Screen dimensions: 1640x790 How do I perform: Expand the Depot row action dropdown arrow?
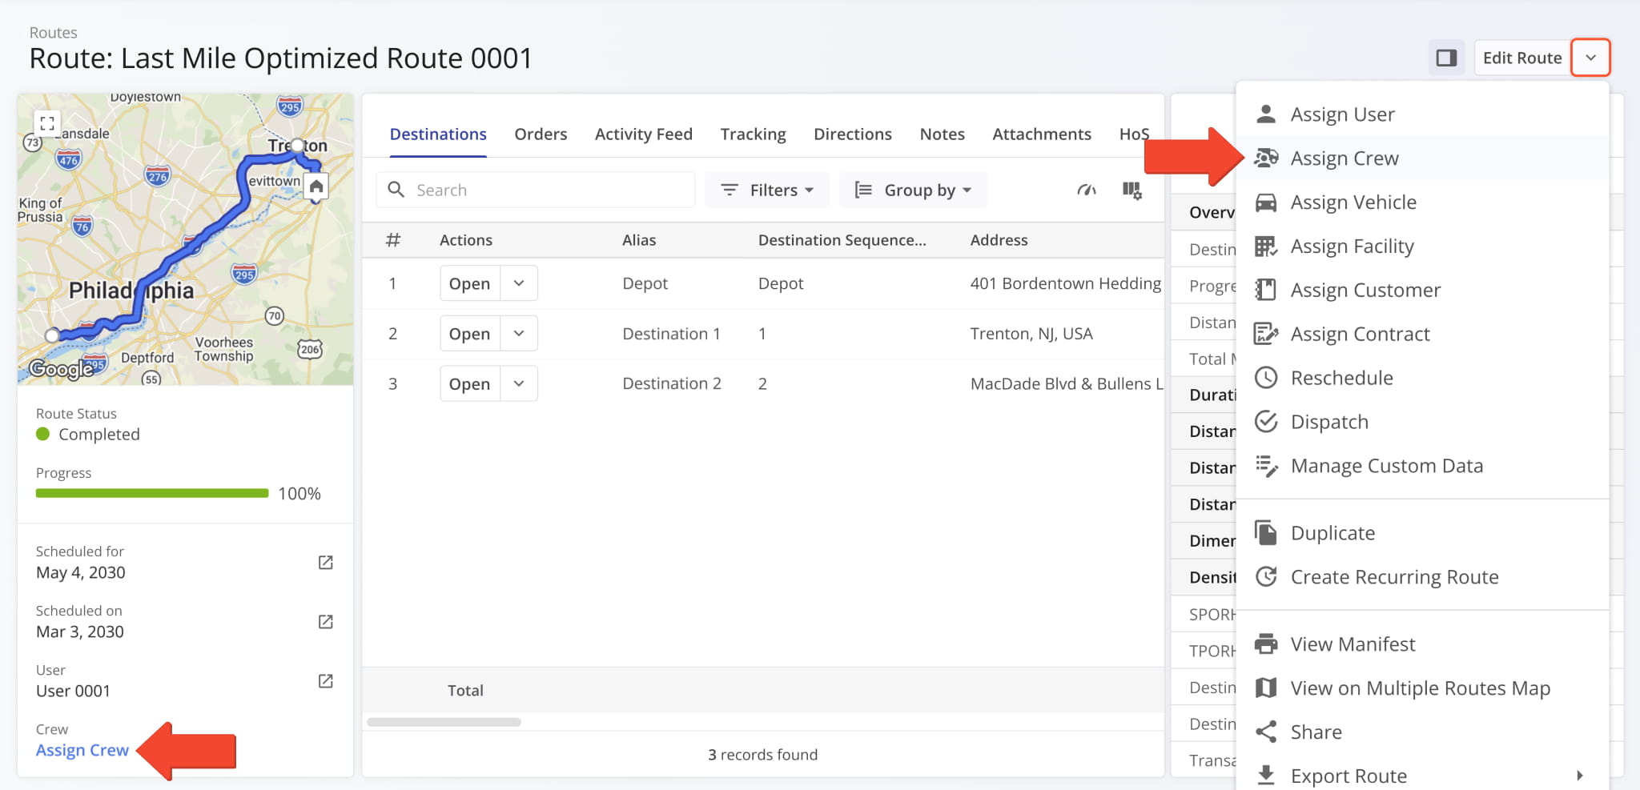pos(519,283)
